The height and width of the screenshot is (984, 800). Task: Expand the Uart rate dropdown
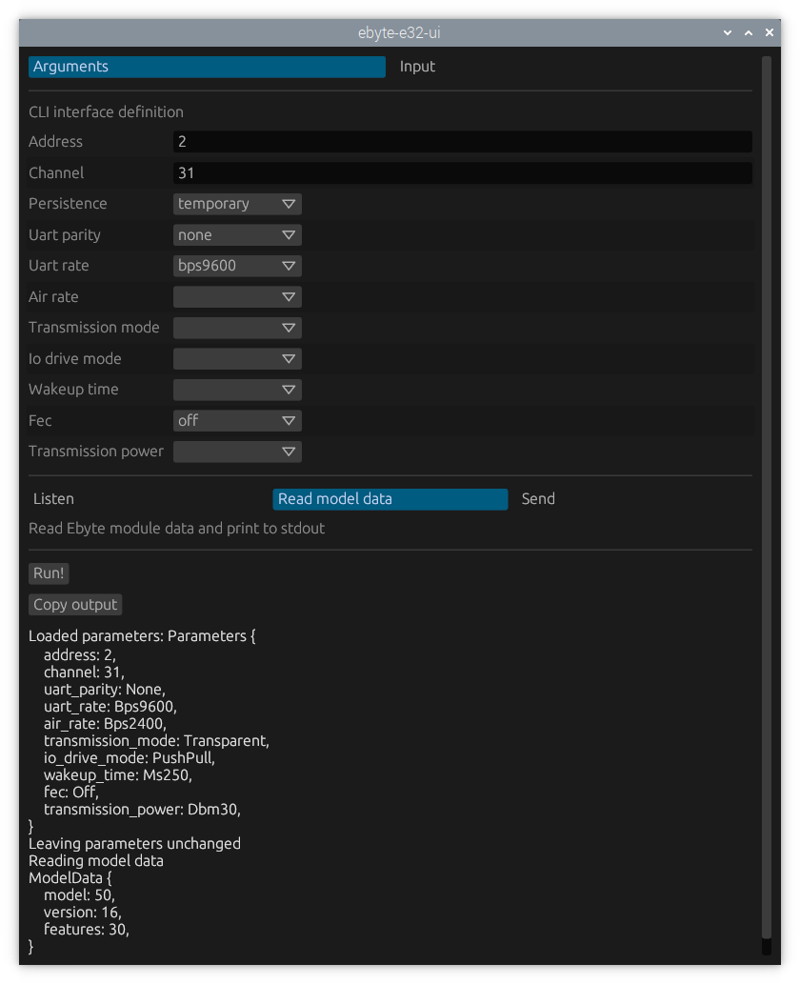[237, 266]
